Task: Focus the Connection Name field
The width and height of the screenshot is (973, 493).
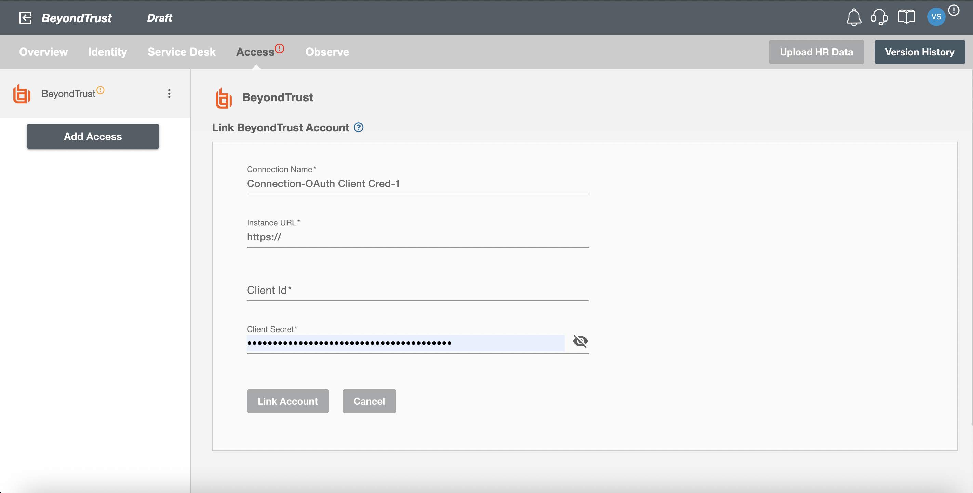Action: point(417,184)
